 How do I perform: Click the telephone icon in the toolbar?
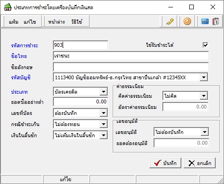click(x=170, y=22)
